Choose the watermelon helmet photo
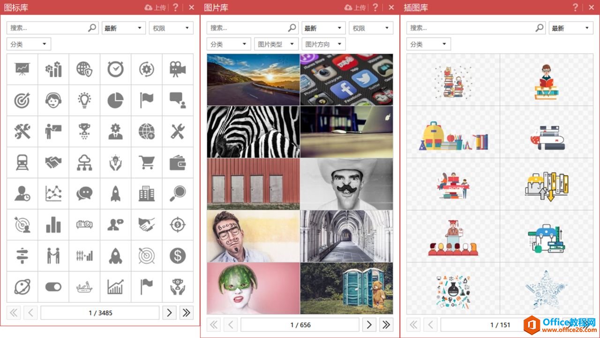 click(x=253, y=288)
